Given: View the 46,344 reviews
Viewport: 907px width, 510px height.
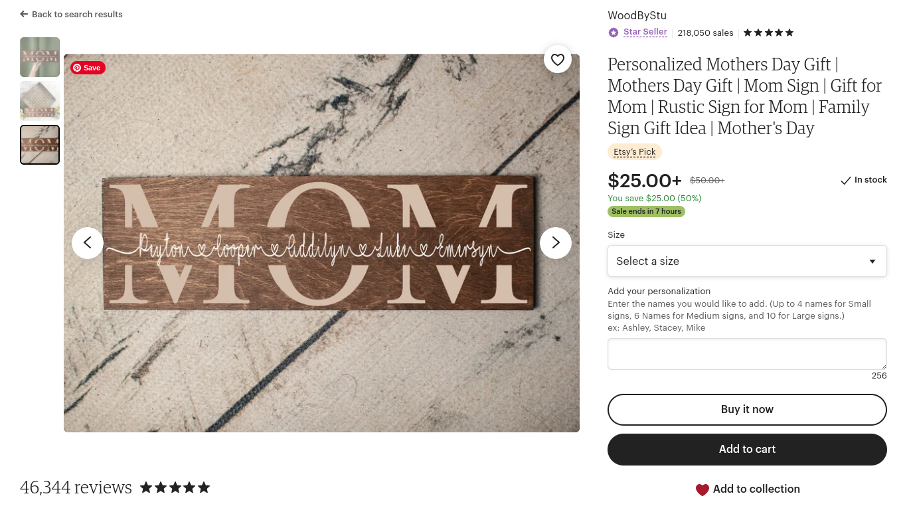Looking at the screenshot, I should [x=76, y=487].
